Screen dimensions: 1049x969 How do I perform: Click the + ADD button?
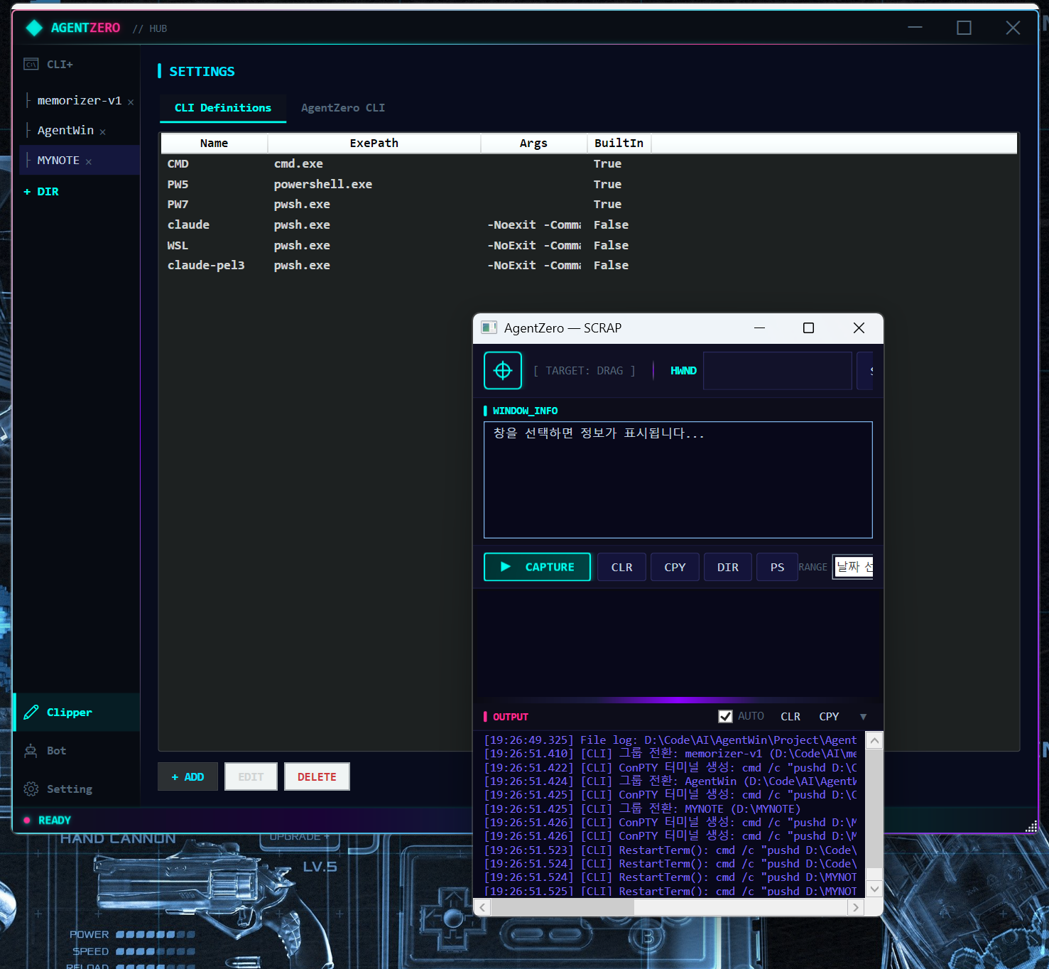point(187,777)
